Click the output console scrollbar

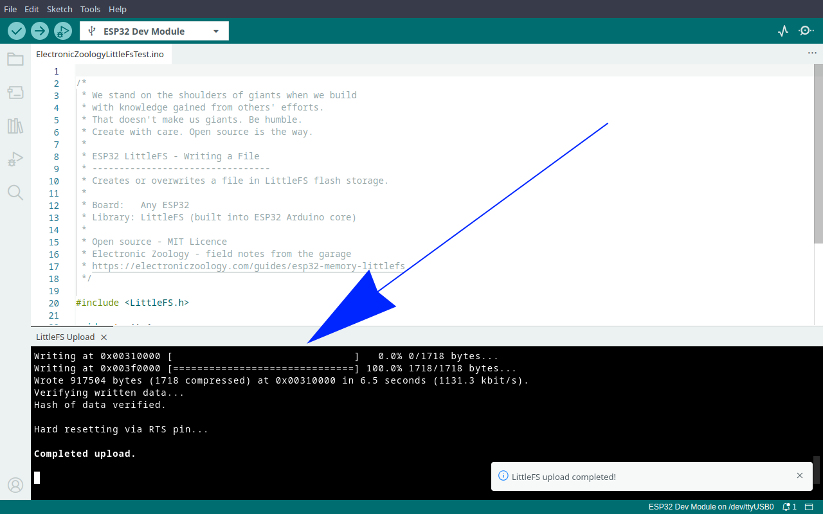[x=817, y=470]
